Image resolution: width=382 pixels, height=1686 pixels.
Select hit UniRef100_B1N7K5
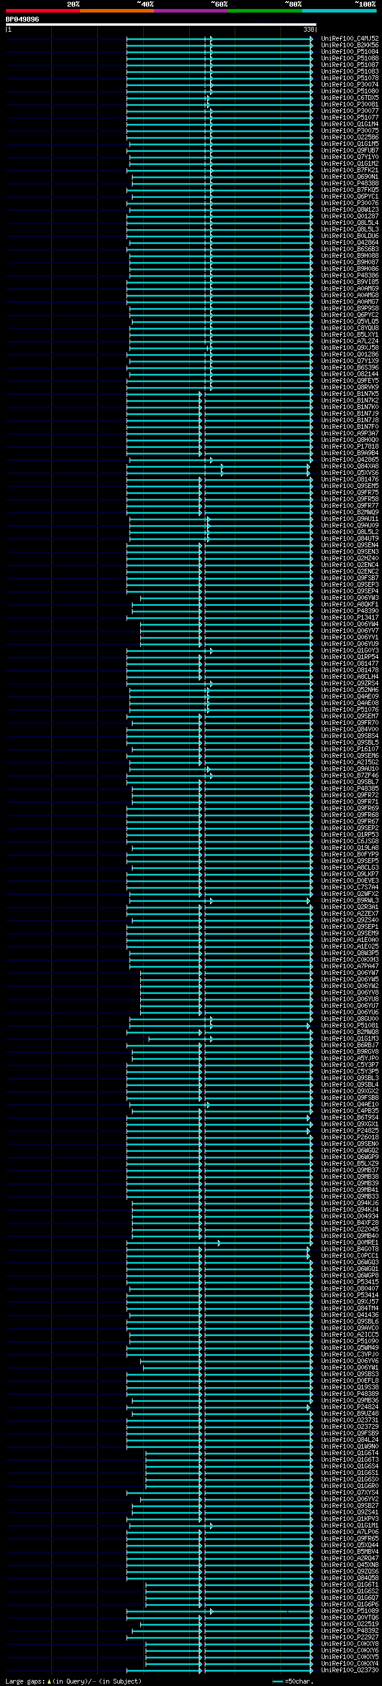pos(350,394)
